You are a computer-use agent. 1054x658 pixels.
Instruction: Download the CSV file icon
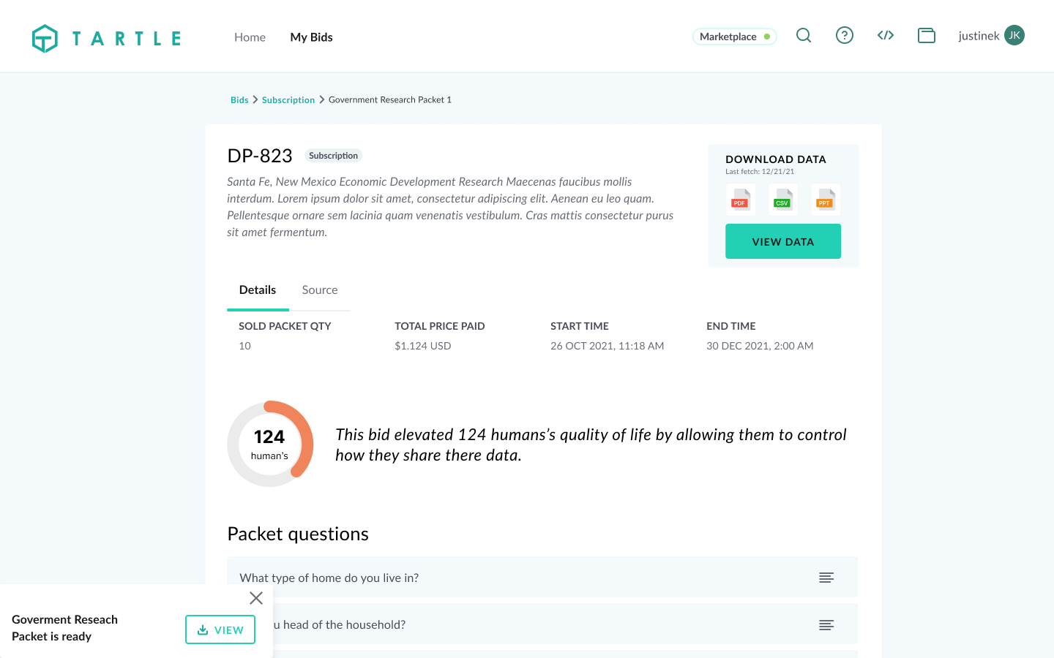782,199
